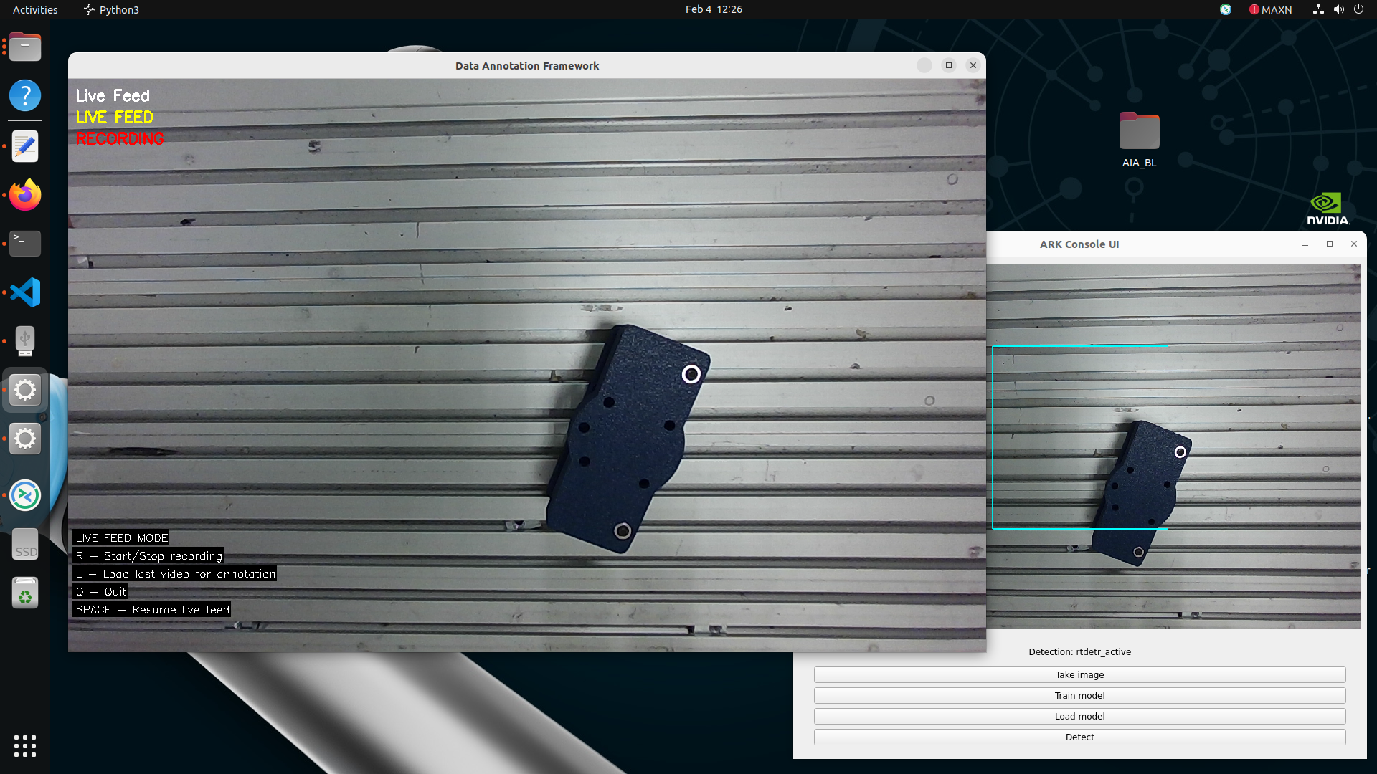Maximize the ARK Console UI window

tap(1330, 244)
